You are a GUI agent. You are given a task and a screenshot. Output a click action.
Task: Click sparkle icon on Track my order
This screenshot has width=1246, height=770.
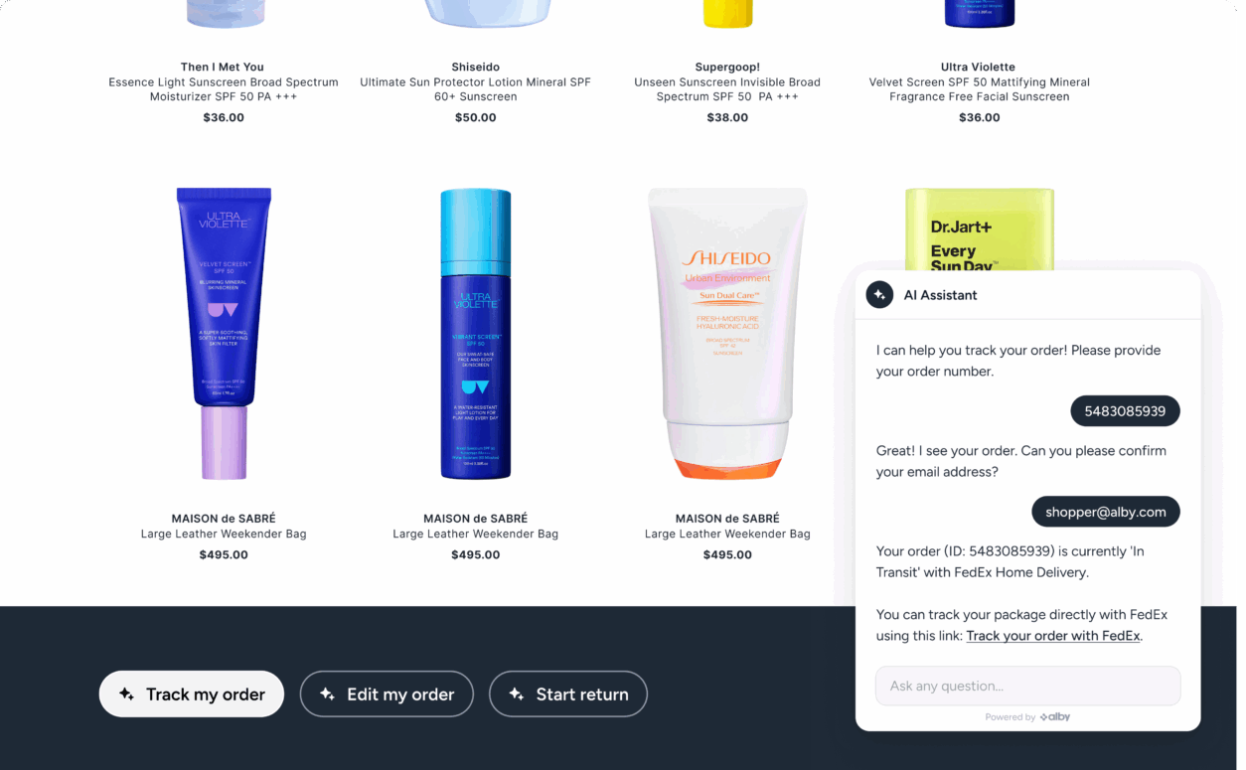click(x=126, y=694)
